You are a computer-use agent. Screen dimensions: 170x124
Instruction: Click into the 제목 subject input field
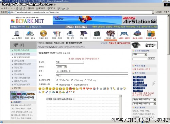click(92, 71)
